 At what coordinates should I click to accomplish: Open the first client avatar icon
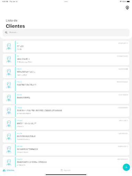[9, 46]
